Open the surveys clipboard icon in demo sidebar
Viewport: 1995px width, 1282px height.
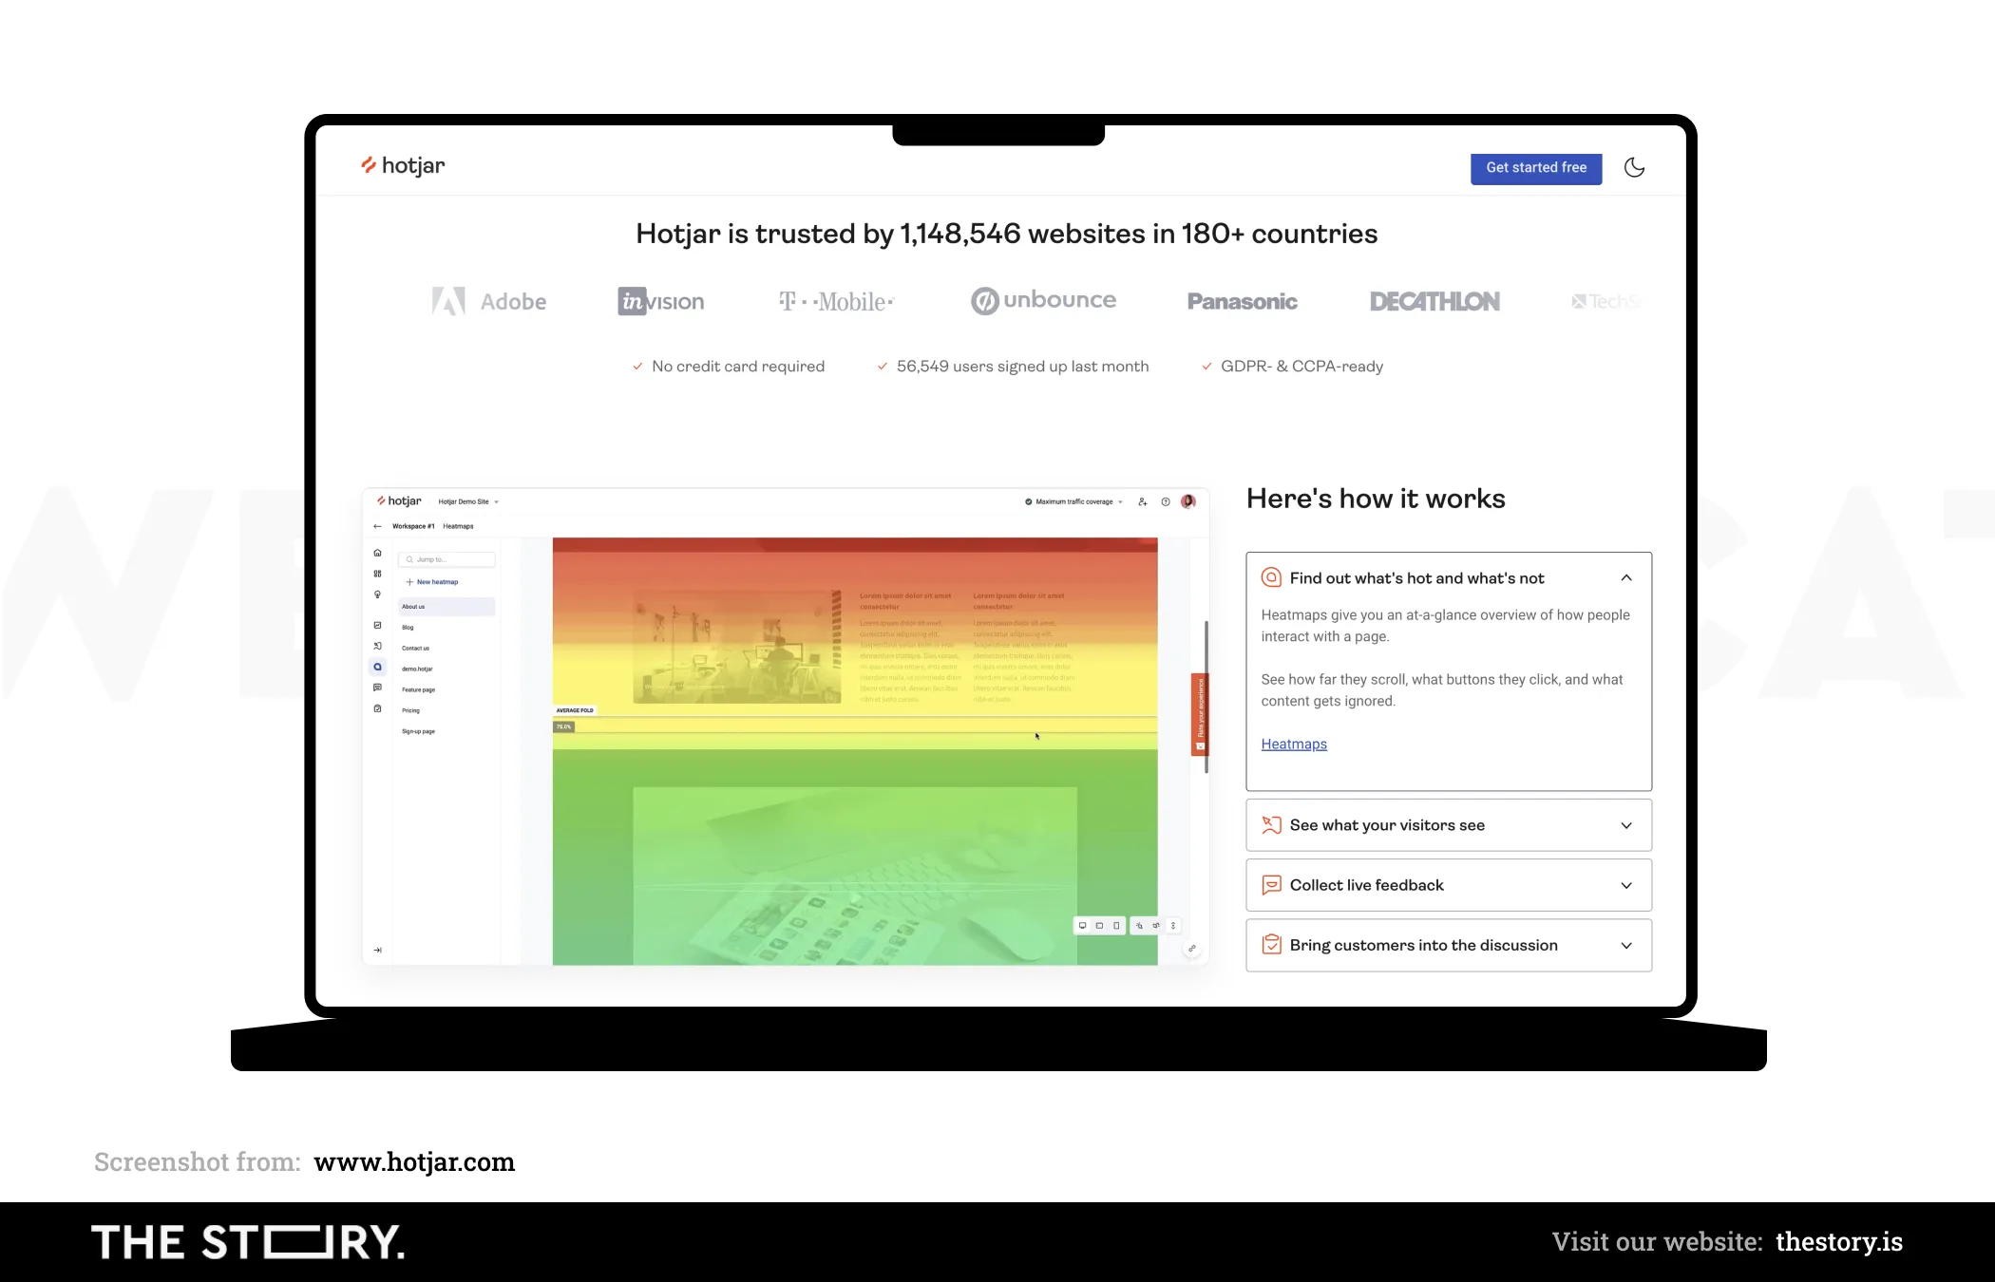pos(377,708)
